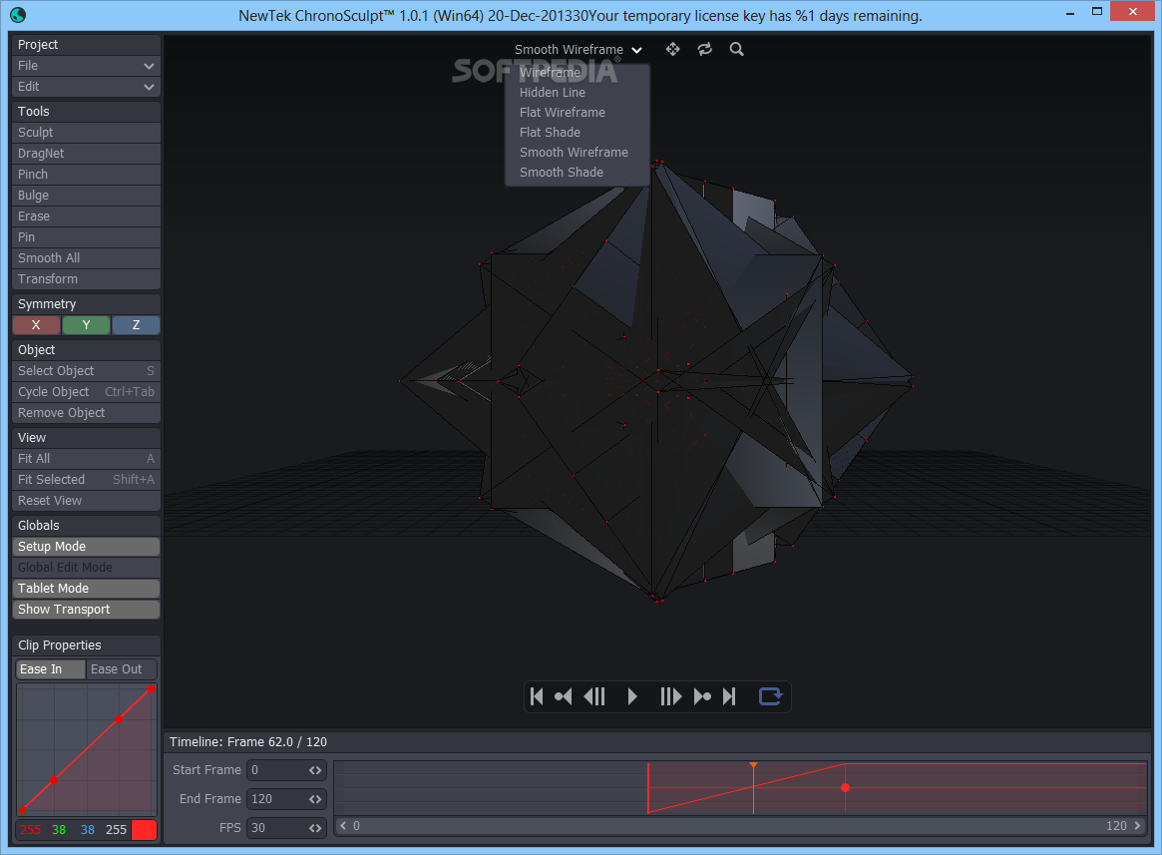The height and width of the screenshot is (855, 1162).
Task: Select the Sculpt tool
Action: (x=86, y=133)
